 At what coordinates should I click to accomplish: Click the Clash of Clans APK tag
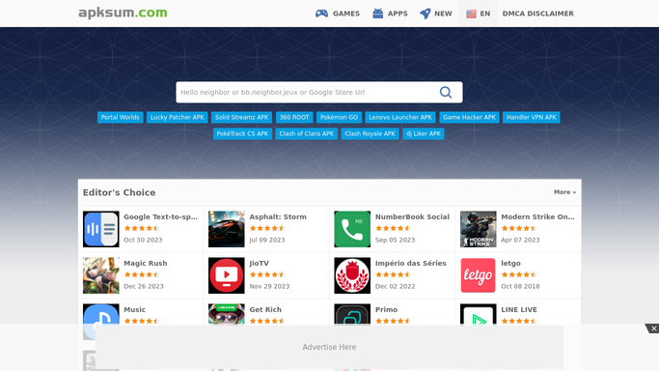click(x=307, y=133)
